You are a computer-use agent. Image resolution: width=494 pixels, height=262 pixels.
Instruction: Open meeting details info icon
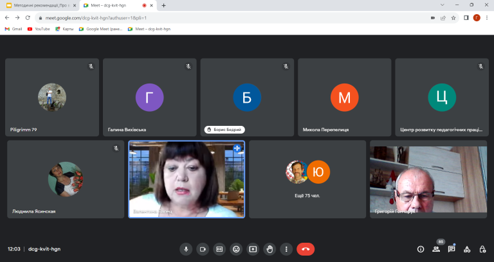pos(421,249)
